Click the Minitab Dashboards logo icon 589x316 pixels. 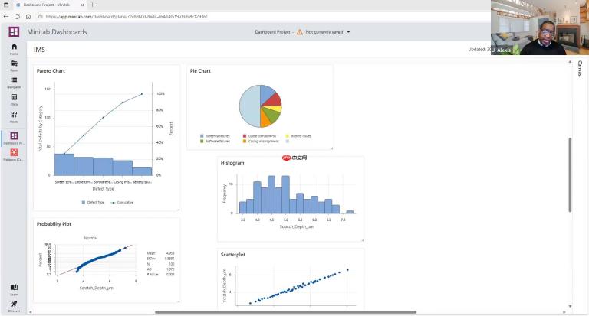[14, 32]
